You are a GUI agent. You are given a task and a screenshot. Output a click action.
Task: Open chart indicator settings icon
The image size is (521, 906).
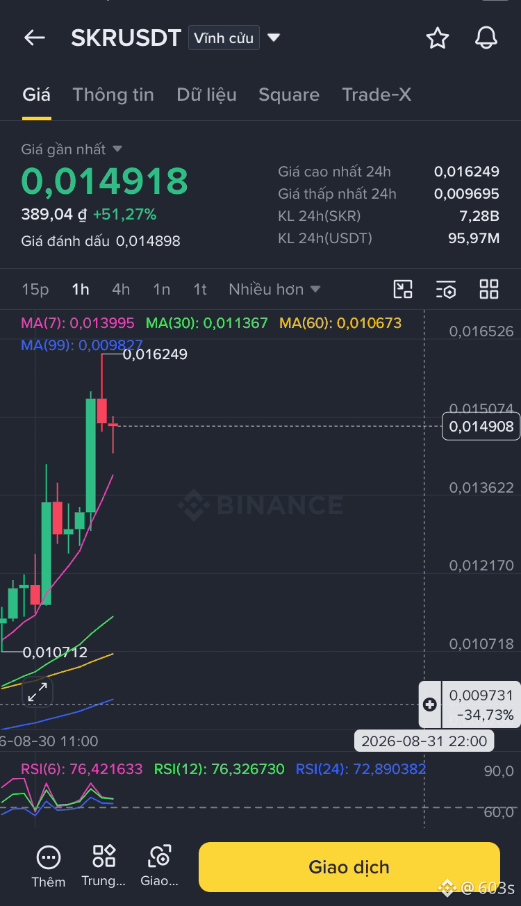(x=446, y=289)
